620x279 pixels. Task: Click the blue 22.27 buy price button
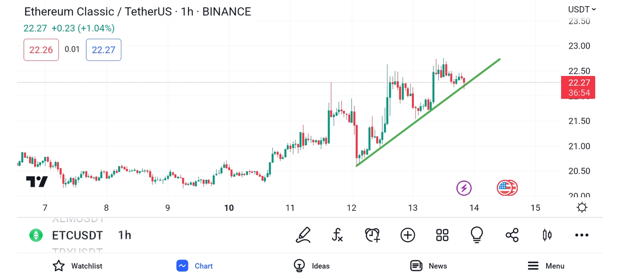coord(103,50)
